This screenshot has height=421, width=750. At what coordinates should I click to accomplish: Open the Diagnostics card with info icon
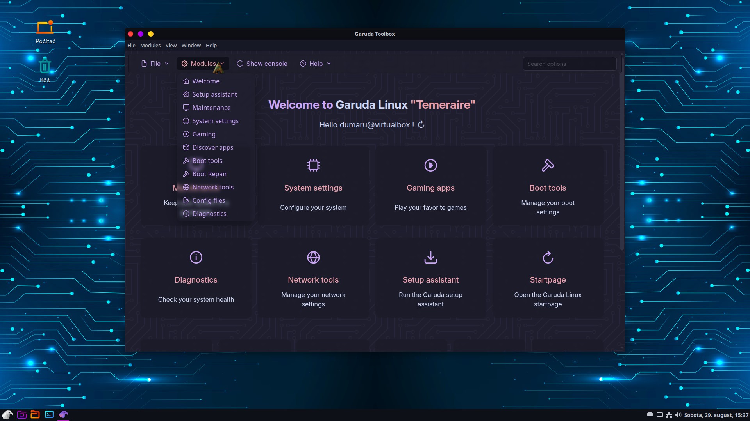click(196, 277)
